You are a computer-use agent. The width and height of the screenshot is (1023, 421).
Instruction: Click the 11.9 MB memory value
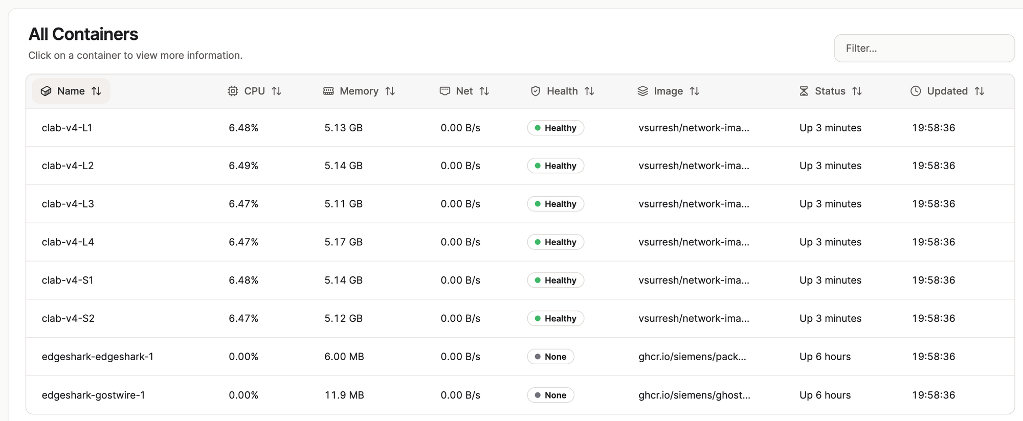point(344,395)
